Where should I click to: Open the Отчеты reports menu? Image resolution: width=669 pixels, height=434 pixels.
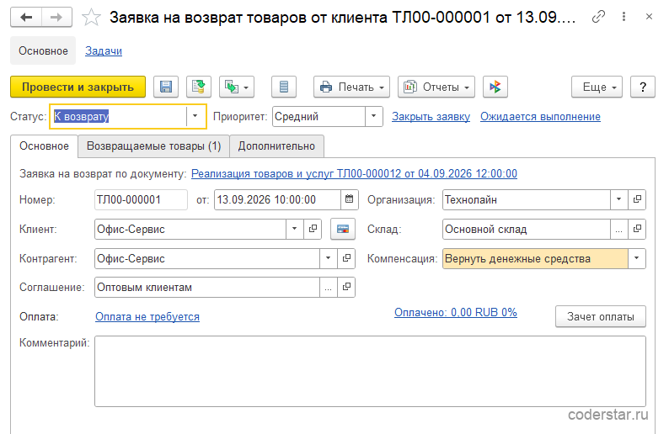click(436, 87)
